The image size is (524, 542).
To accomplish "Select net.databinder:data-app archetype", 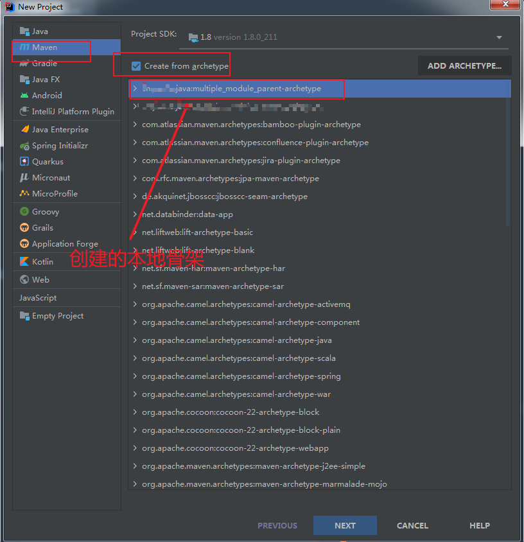I will point(320,214).
